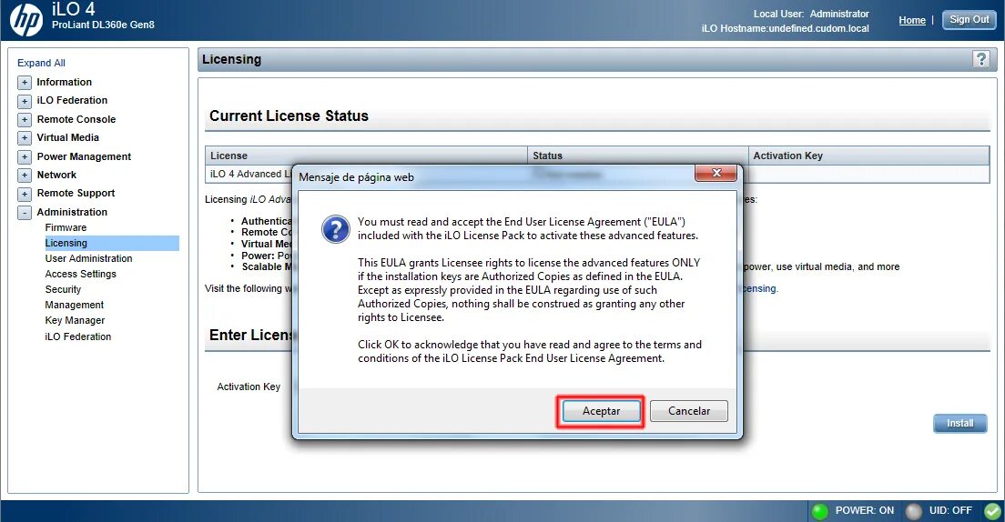This screenshot has height=522, width=1005.
Task: Expand the Power Management node
Action: point(25,157)
